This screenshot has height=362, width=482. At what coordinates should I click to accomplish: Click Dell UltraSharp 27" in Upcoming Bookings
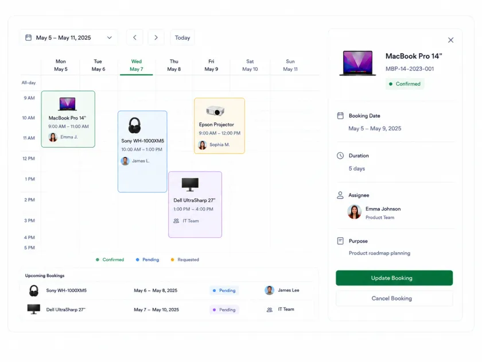(x=66, y=310)
